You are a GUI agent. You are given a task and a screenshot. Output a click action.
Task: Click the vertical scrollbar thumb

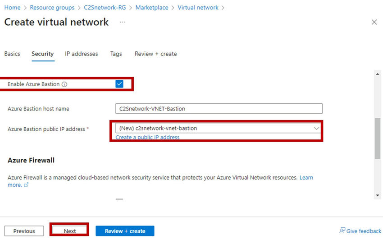tap(377, 139)
